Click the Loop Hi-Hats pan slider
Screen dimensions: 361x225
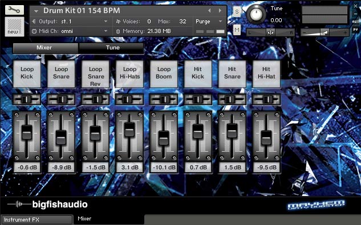tap(129, 99)
